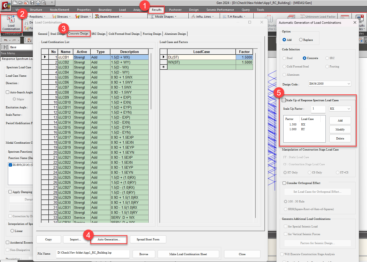This screenshot has height=262, width=367.
Task: Open the Strain results dropdown
Action: point(83,17)
